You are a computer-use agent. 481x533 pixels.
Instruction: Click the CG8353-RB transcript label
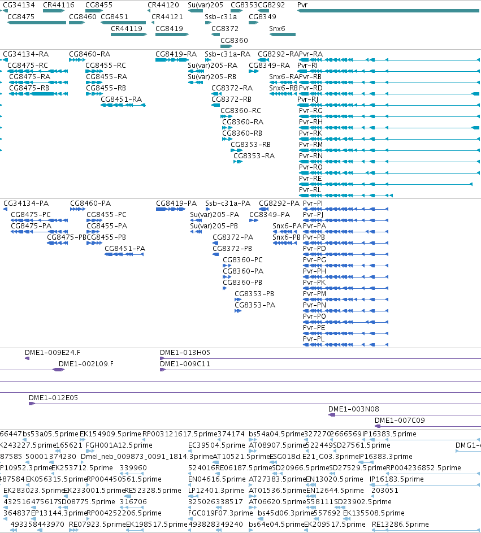pos(250,145)
